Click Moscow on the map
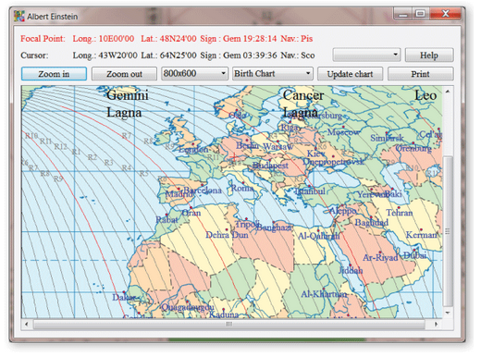 343,132
